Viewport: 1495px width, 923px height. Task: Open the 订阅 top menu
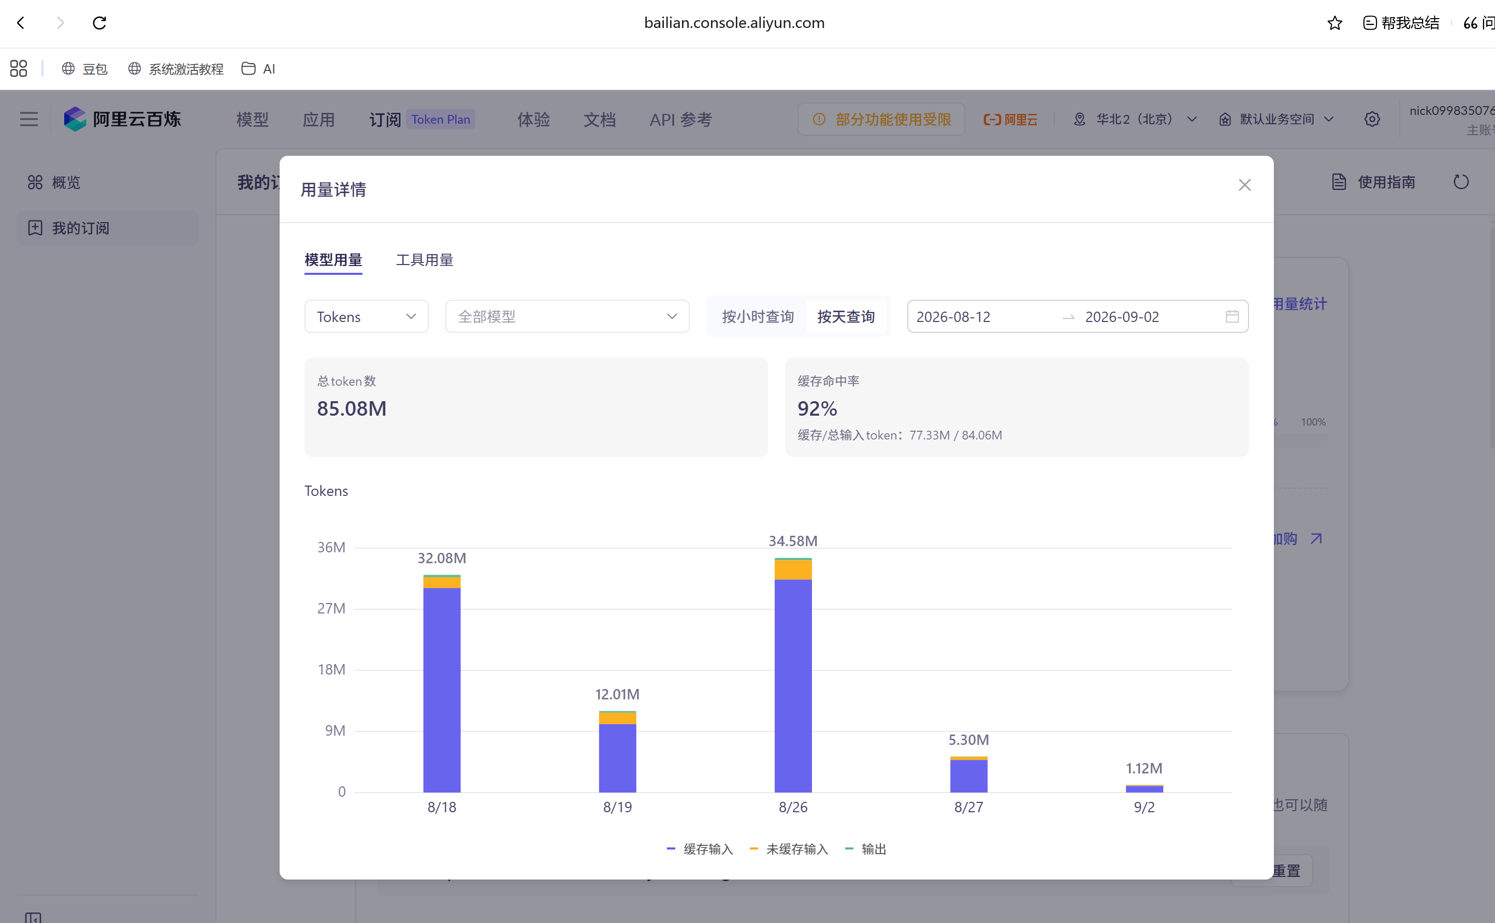pos(385,120)
